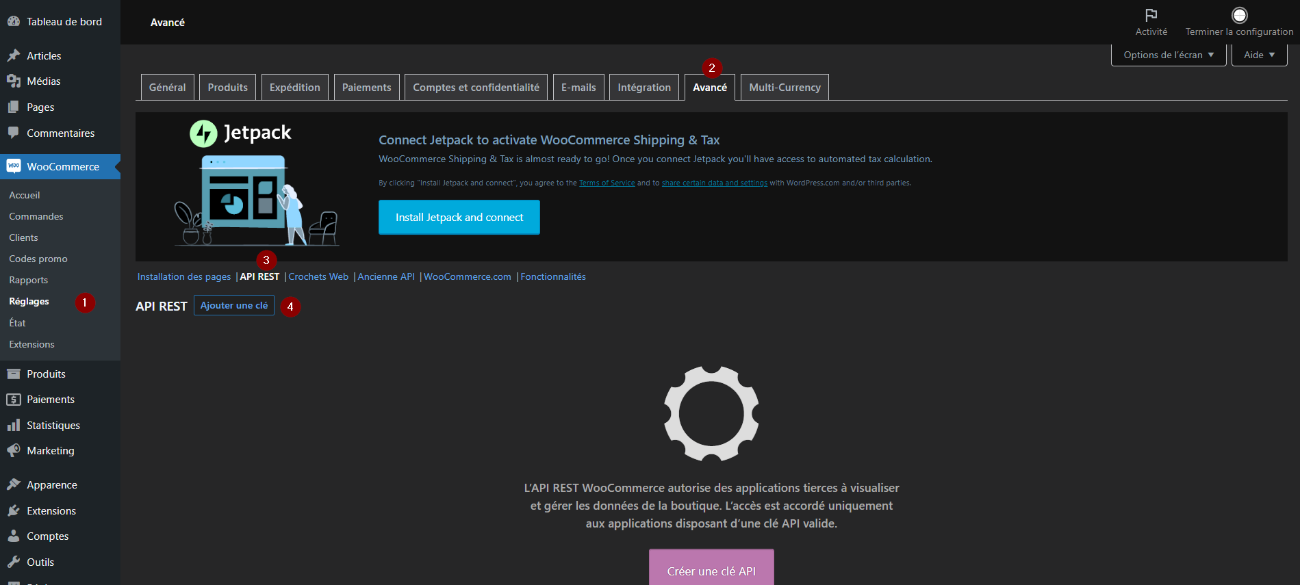
Task: Switch to the Général tab
Action: (168, 87)
